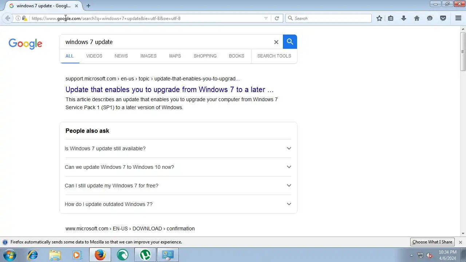Open a new tab with plus

click(88, 6)
